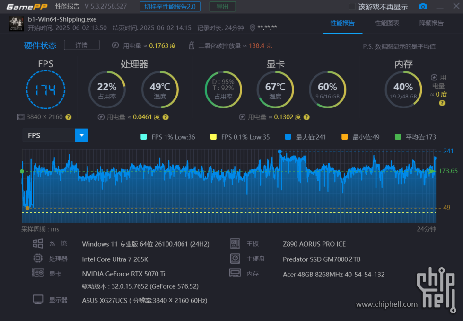Click the green average marker at chart start
The height and width of the screenshot is (321, 463).
[x=22, y=171]
